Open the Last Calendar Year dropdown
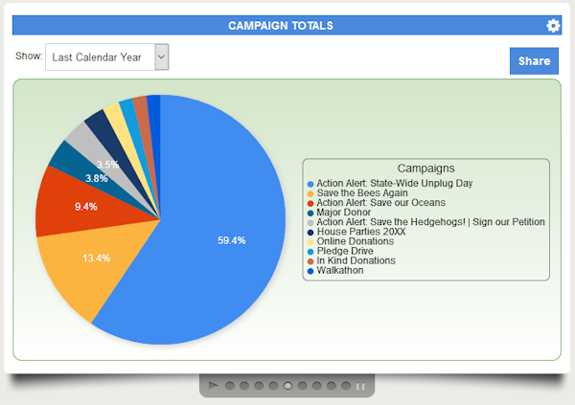This screenshot has height=405, width=575. point(106,57)
